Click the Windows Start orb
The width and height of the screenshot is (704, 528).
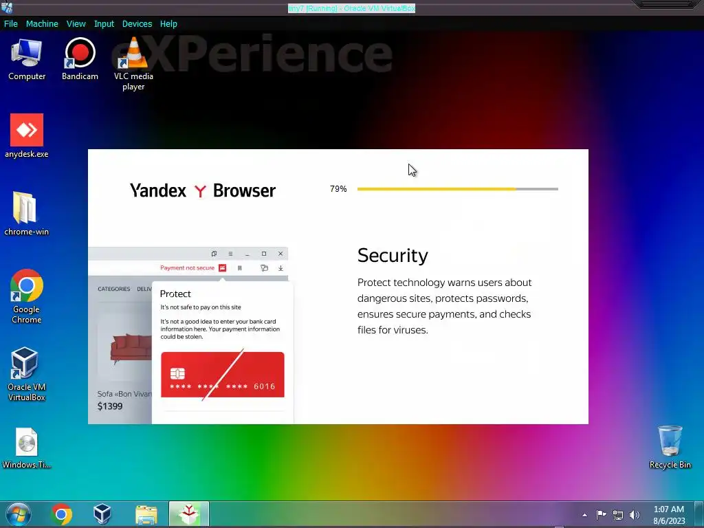[19, 514]
